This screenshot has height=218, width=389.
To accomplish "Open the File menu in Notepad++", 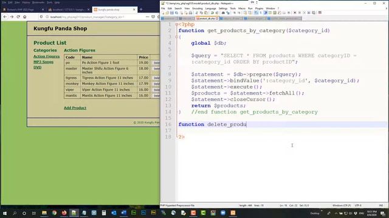I will (x=163, y=8).
